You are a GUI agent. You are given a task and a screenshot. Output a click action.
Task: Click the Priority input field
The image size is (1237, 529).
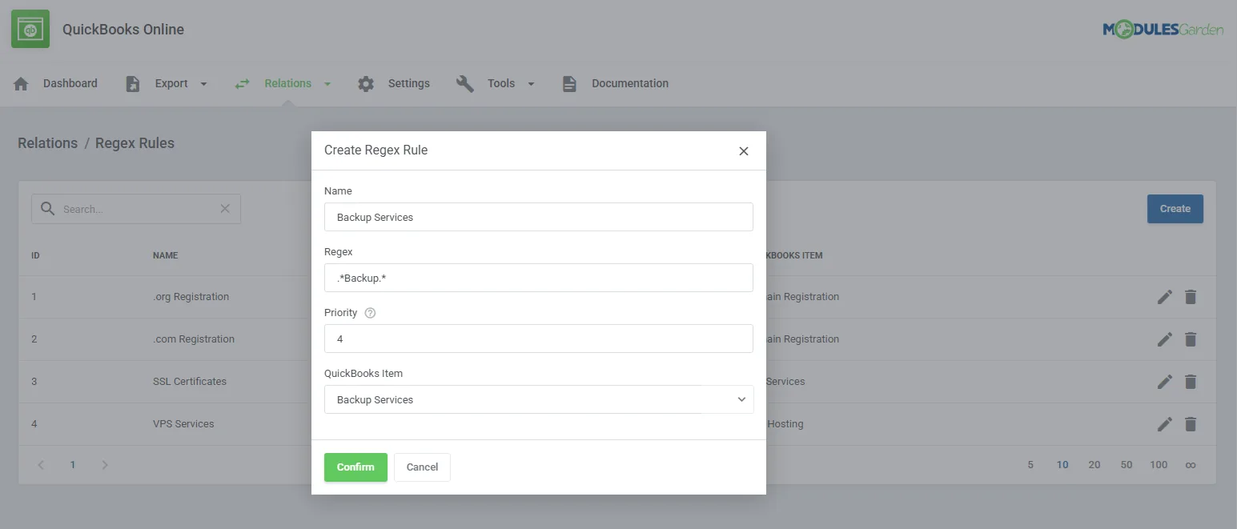(539, 339)
